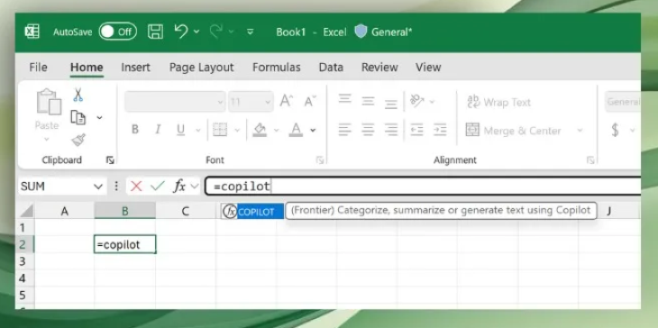This screenshot has height=328, width=658.
Task: Open the font name combo box
Action: point(175,102)
